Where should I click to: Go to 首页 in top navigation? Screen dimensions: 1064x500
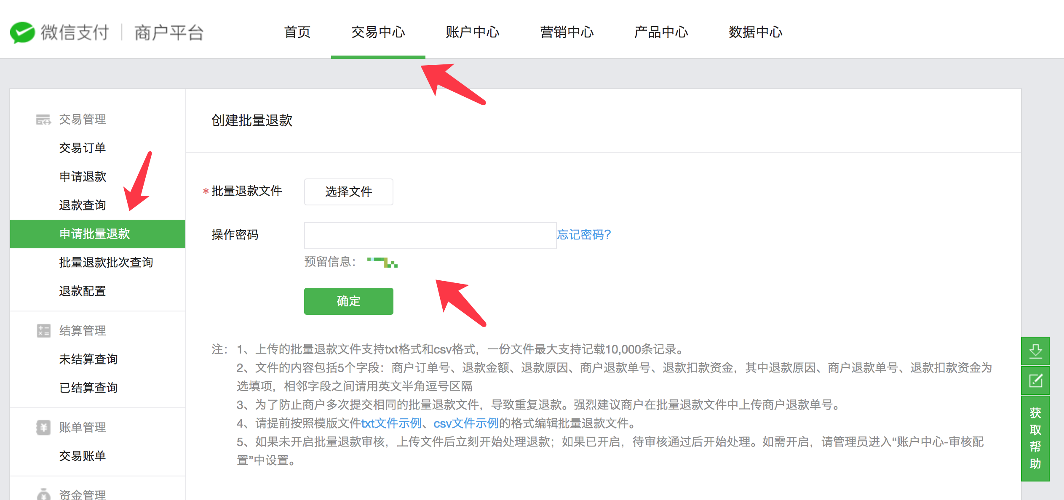[x=297, y=32]
